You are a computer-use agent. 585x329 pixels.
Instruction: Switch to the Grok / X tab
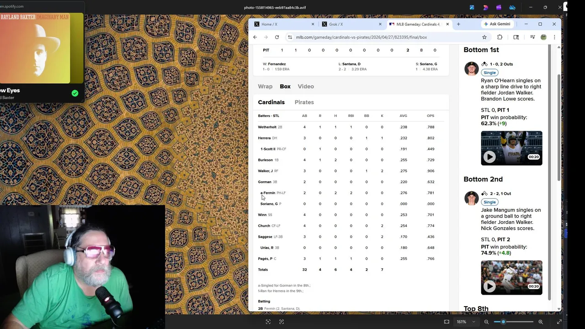(351, 24)
